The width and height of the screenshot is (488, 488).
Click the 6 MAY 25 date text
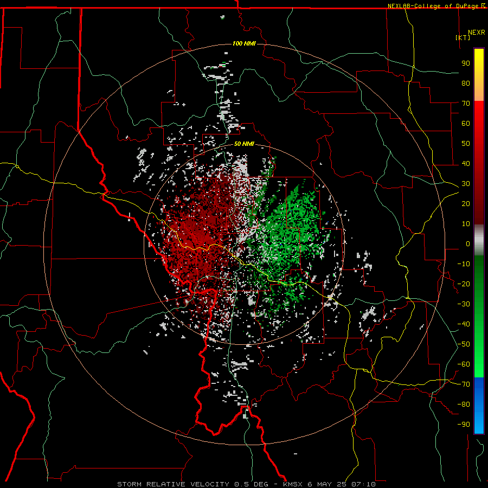327,484
